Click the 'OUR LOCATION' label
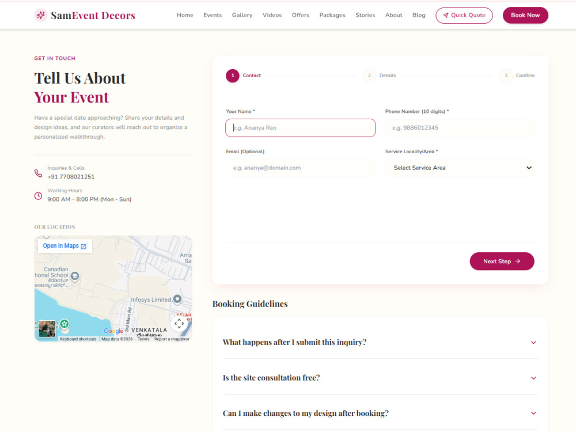This screenshot has width=576, height=432. click(x=55, y=227)
